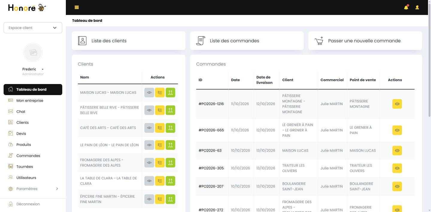This screenshot has width=431, height=212.
Task: Open yellow list icon for CAFÉ DES ARTS
Action: [x=160, y=128]
